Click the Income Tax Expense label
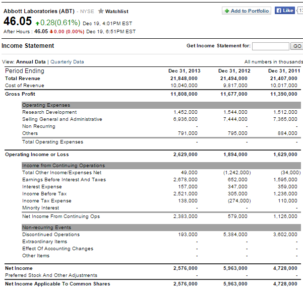Image resolution: width=303 pixels, height=290 pixels. [47, 201]
